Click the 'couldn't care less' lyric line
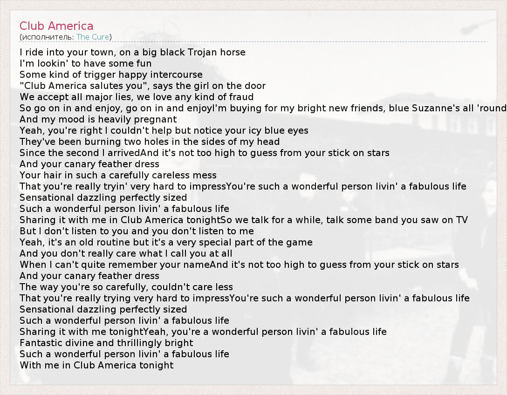The width and height of the screenshot is (507, 395). tap(126, 287)
